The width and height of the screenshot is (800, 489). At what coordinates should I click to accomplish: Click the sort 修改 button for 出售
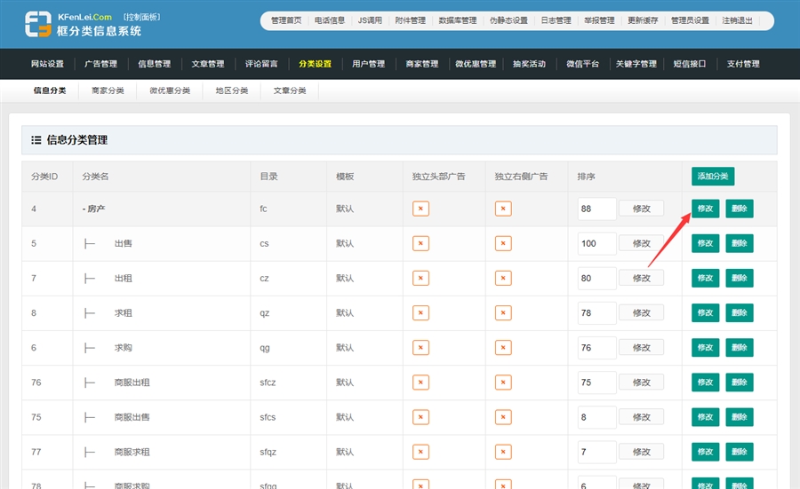(x=641, y=243)
